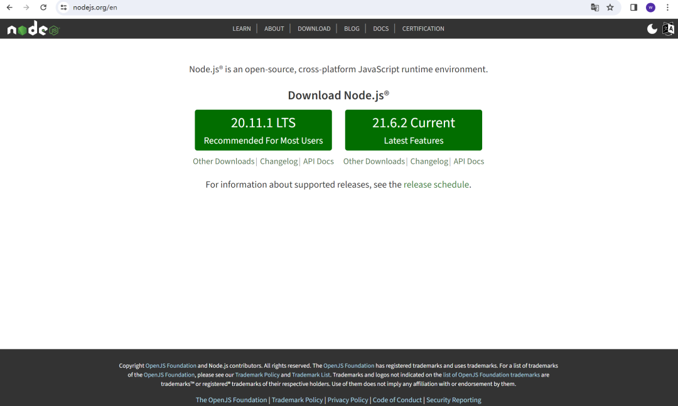Toggle dark mode with the moon icon
Viewport: 678px width, 406px height.
click(x=652, y=28)
